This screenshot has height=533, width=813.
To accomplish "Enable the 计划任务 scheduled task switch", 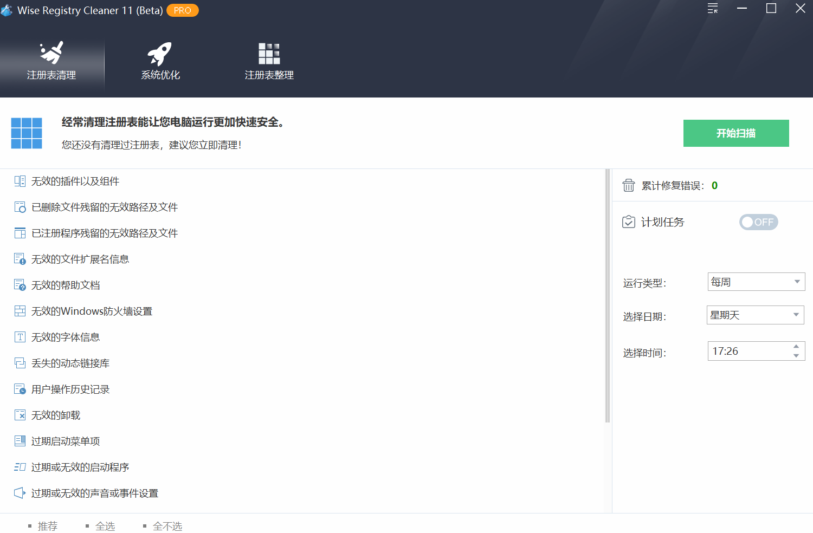I will (758, 222).
